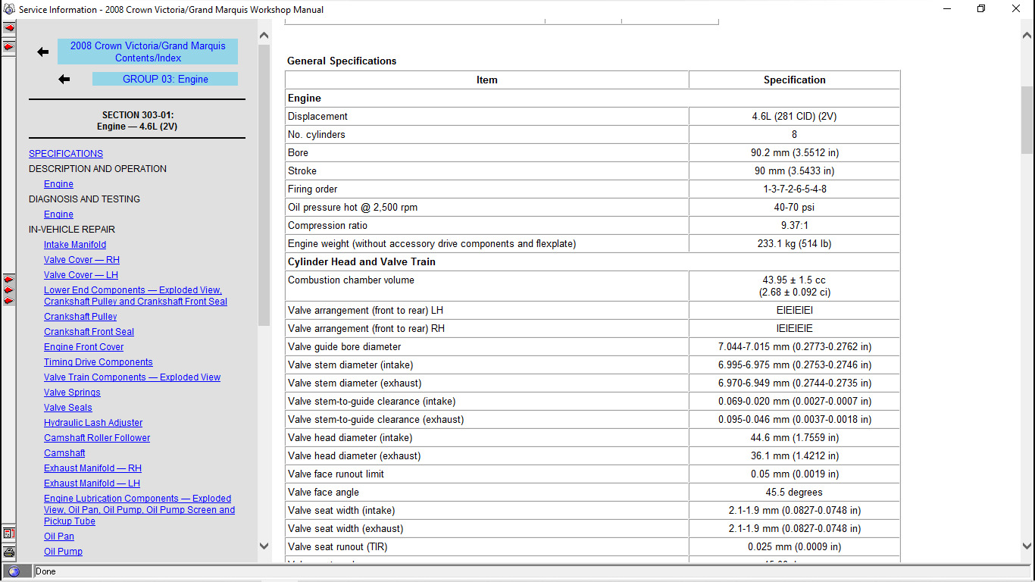Click the black back arrow beside GROUP 03: Engine
Image resolution: width=1035 pixels, height=582 pixels.
coord(64,79)
